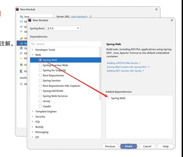183x157 pixels.
Task: Expand the Messaging category
Action: (32, 132)
